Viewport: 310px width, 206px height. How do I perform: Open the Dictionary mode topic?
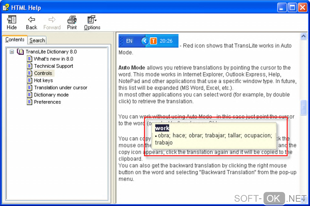click(51, 94)
